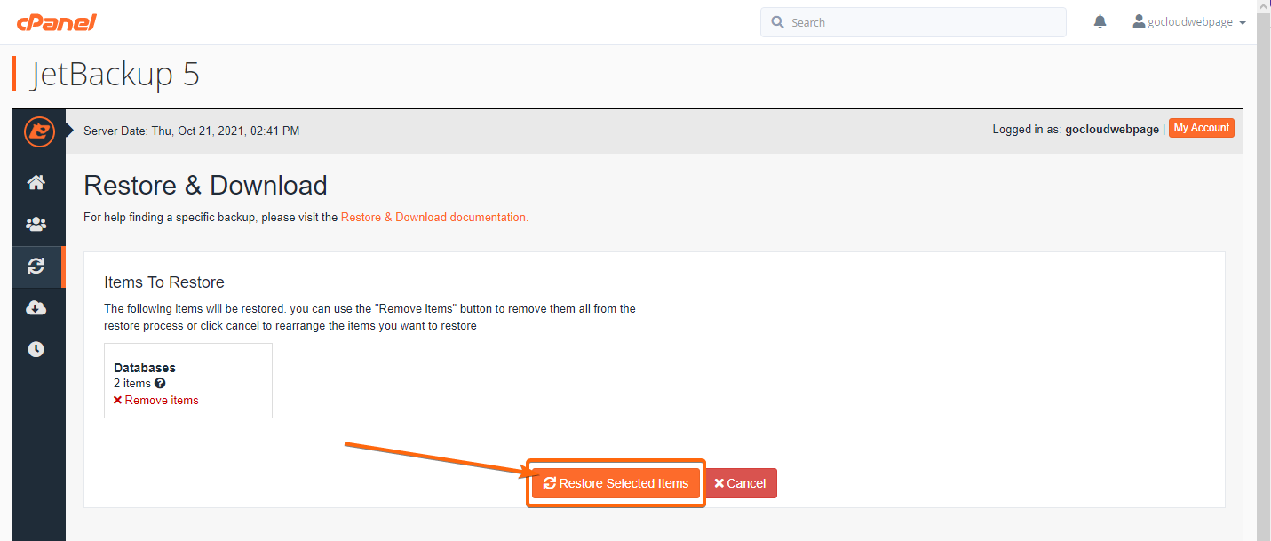Viewport: 1271px width, 541px height.
Task: Click the cPanel logo
Action: point(56,22)
